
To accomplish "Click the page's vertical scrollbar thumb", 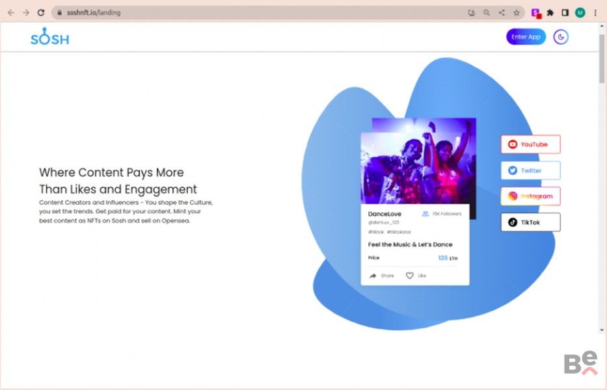I will tap(602, 58).
